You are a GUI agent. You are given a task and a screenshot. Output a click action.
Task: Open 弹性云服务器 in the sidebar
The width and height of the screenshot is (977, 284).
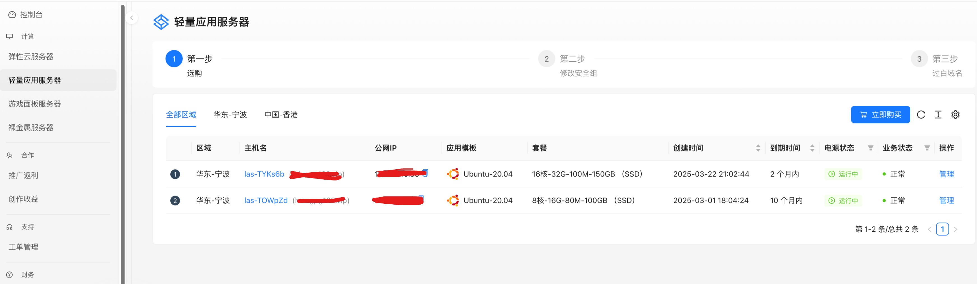(x=31, y=57)
